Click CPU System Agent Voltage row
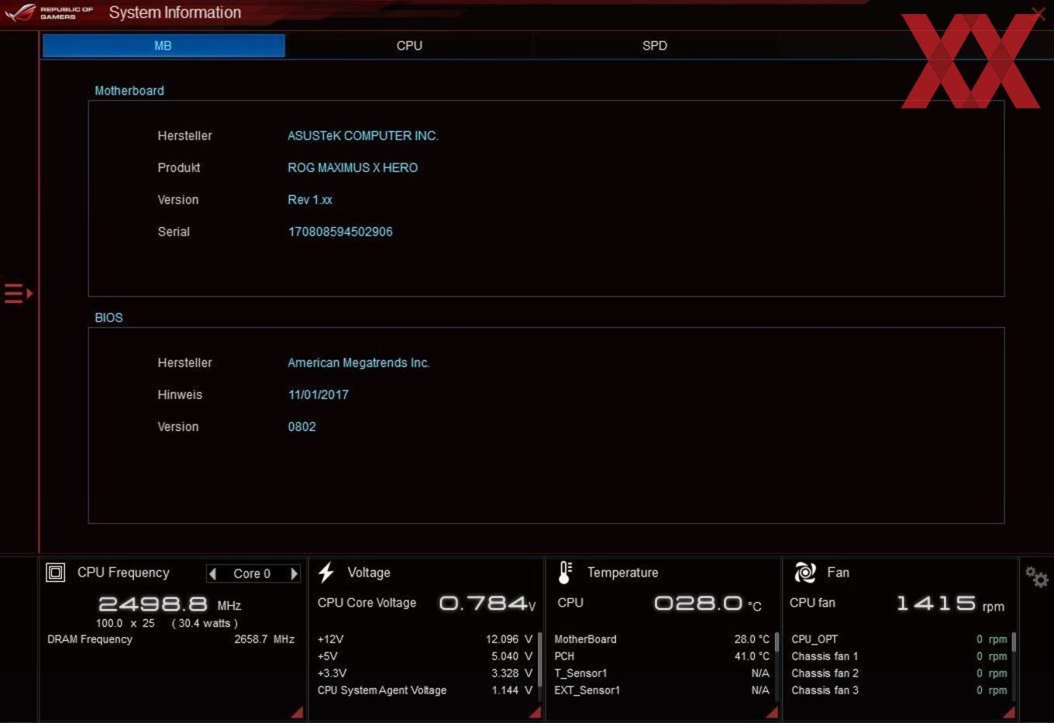This screenshot has height=723, width=1054. click(425, 690)
